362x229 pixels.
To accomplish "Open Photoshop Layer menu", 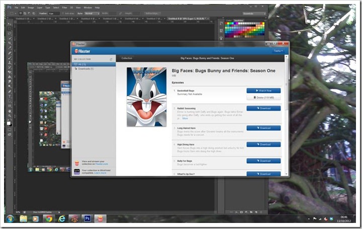I will coord(40,8).
